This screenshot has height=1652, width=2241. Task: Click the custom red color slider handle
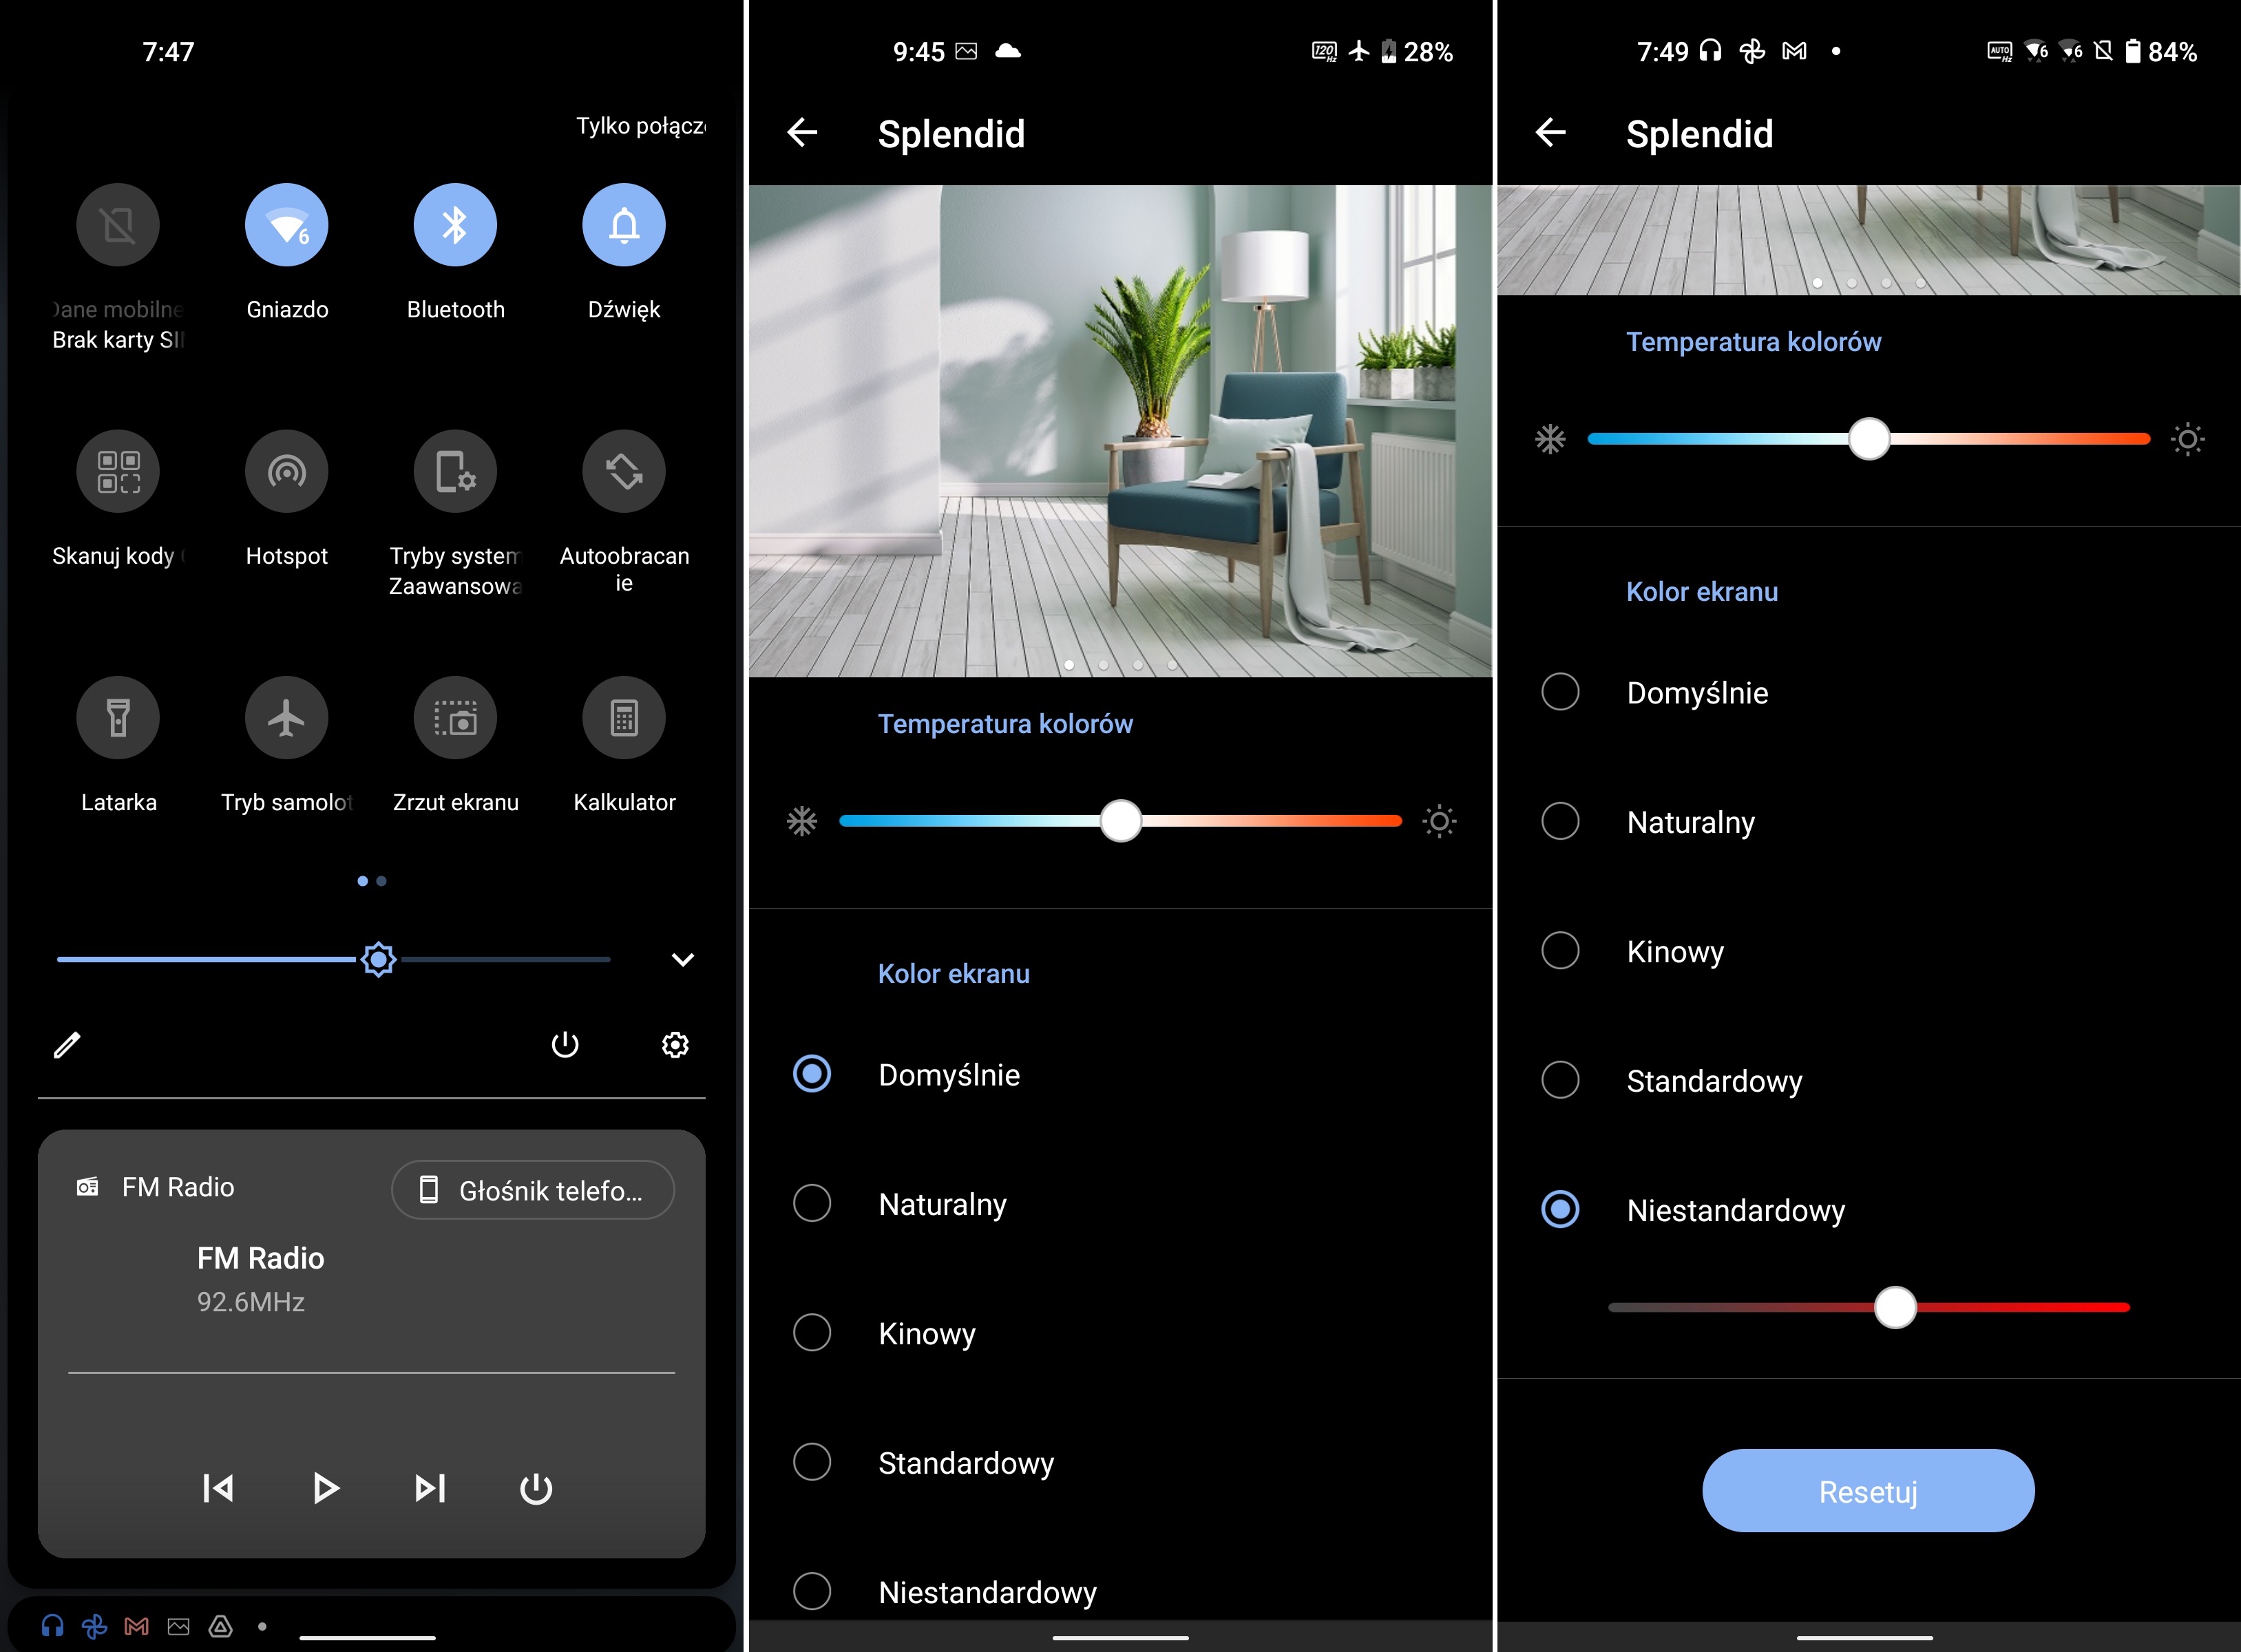click(1894, 1307)
